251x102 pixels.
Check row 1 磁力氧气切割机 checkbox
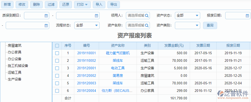(57, 53)
